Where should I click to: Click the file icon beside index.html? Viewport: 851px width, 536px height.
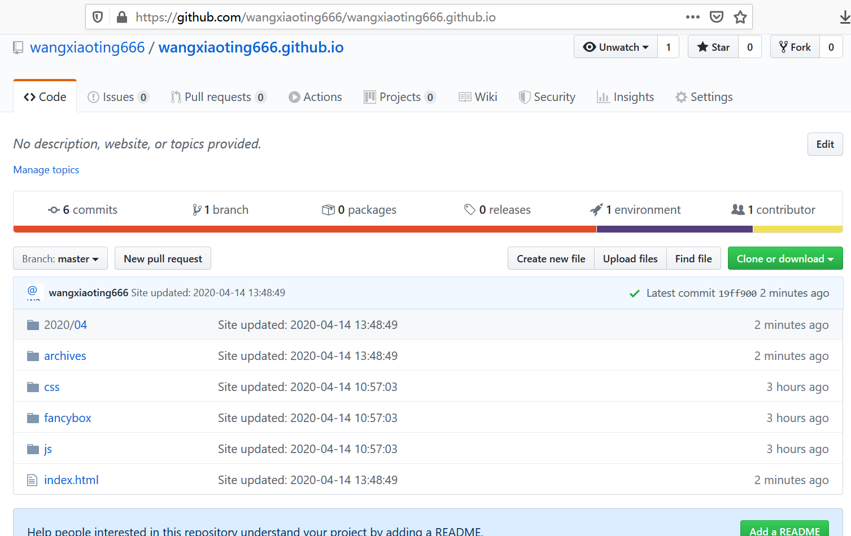(32, 480)
